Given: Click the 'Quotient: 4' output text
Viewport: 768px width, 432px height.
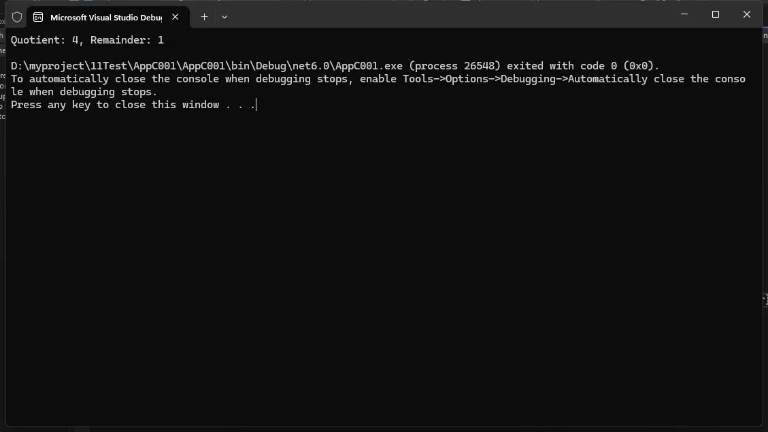Looking at the screenshot, I should [x=44, y=40].
